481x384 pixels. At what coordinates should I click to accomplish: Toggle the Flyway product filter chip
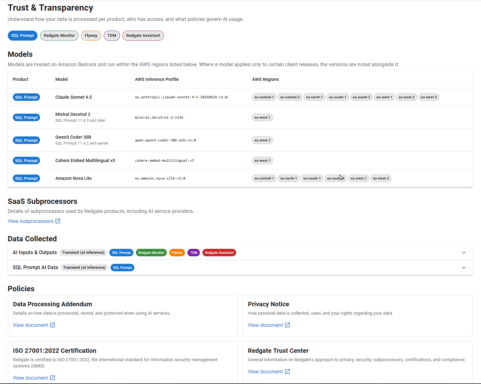tap(91, 36)
